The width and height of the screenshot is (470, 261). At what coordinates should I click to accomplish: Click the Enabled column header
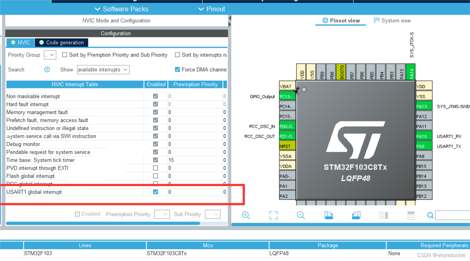156,84
